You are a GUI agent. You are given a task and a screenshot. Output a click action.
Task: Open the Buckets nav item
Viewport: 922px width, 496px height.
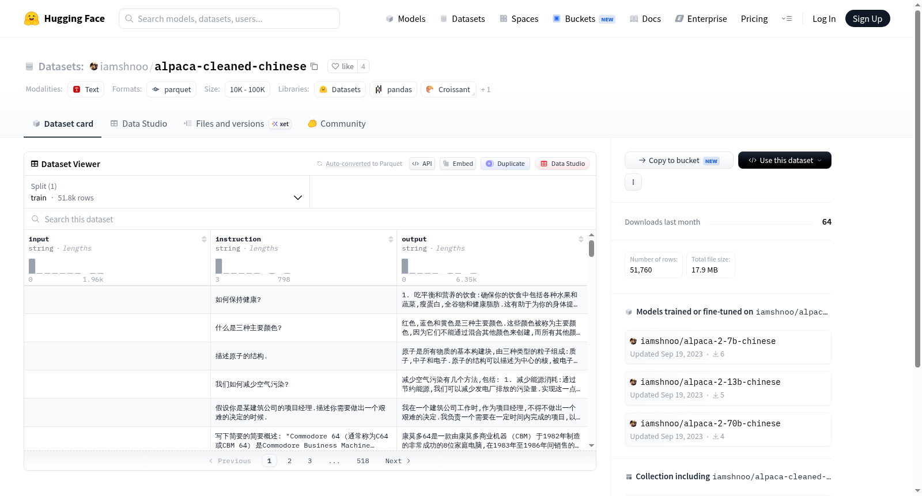click(583, 18)
